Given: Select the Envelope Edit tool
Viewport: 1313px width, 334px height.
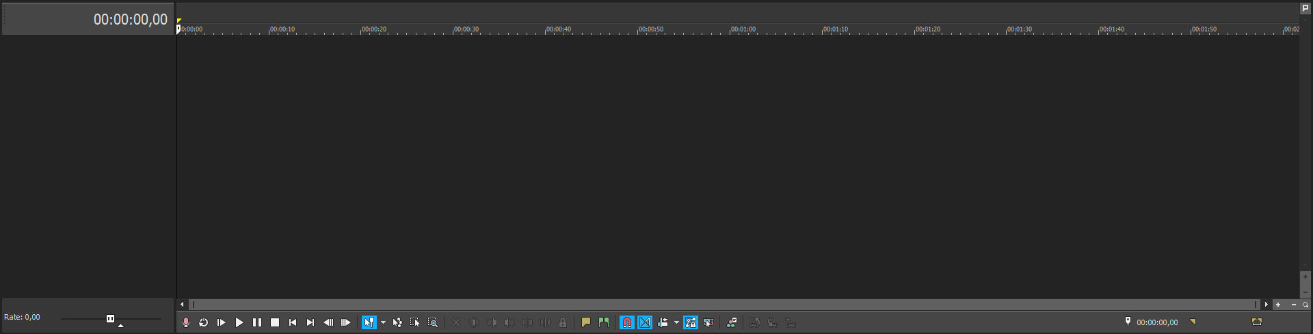Looking at the screenshot, I should 397,322.
